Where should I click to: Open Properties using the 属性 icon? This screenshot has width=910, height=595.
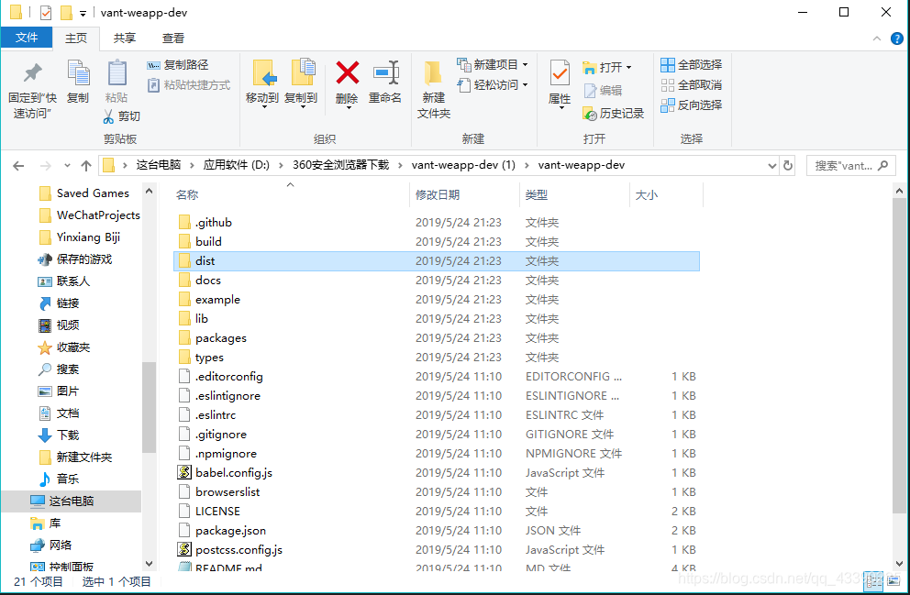point(560,83)
